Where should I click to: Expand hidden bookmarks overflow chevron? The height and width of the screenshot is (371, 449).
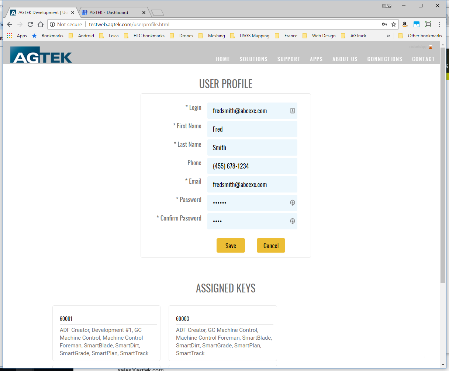388,36
